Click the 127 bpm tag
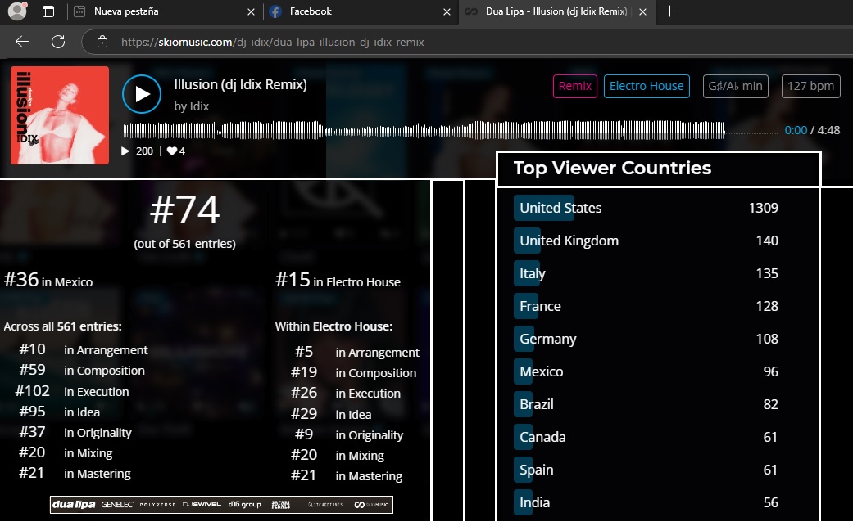The height and width of the screenshot is (522, 853). coord(811,86)
